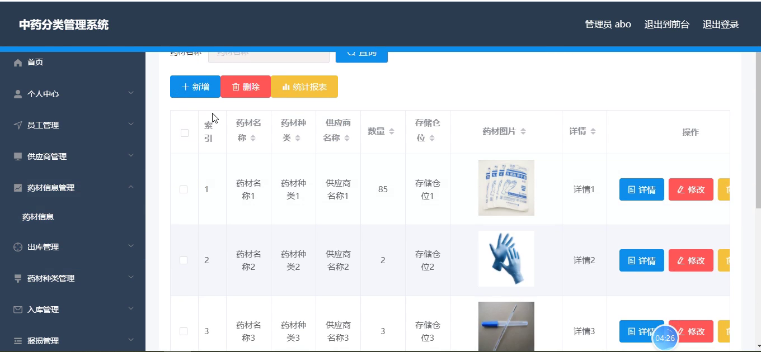Click the 中药分类管理系统 title
The height and width of the screenshot is (352, 761).
click(64, 25)
